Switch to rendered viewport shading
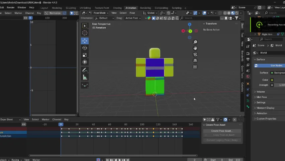This screenshot has height=161, width=285. (237, 13)
